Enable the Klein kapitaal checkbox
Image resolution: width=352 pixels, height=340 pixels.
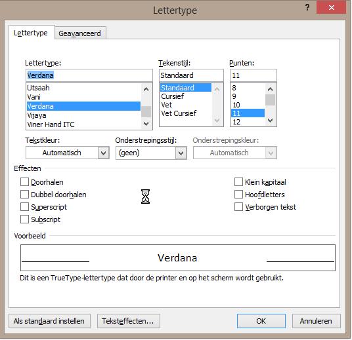tap(238, 182)
